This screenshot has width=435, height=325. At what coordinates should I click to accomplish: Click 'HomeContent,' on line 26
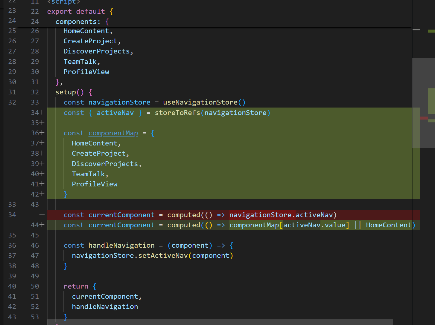click(x=88, y=31)
